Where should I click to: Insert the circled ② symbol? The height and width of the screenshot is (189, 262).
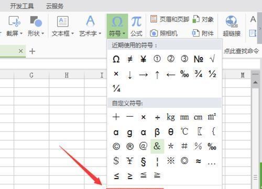tap(171, 59)
